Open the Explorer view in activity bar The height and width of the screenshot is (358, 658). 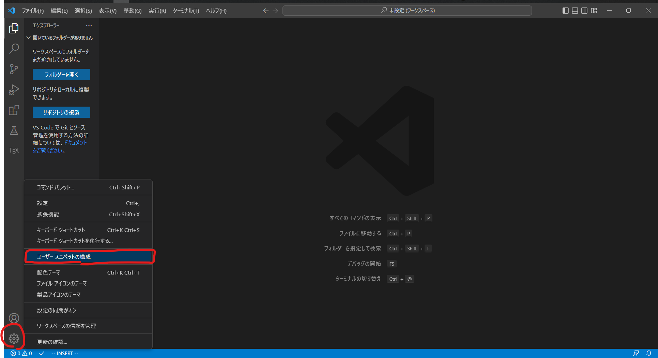coord(14,28)
